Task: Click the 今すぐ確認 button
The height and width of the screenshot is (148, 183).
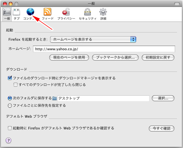Action: [161, 129]
